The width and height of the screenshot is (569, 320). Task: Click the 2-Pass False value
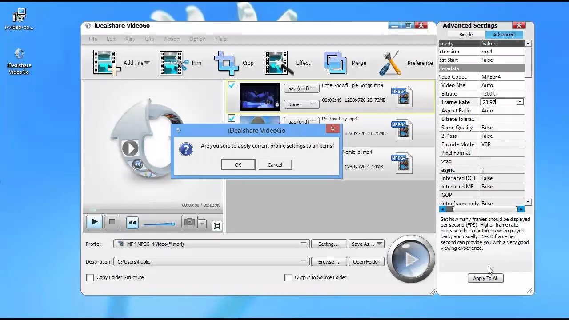502,136
